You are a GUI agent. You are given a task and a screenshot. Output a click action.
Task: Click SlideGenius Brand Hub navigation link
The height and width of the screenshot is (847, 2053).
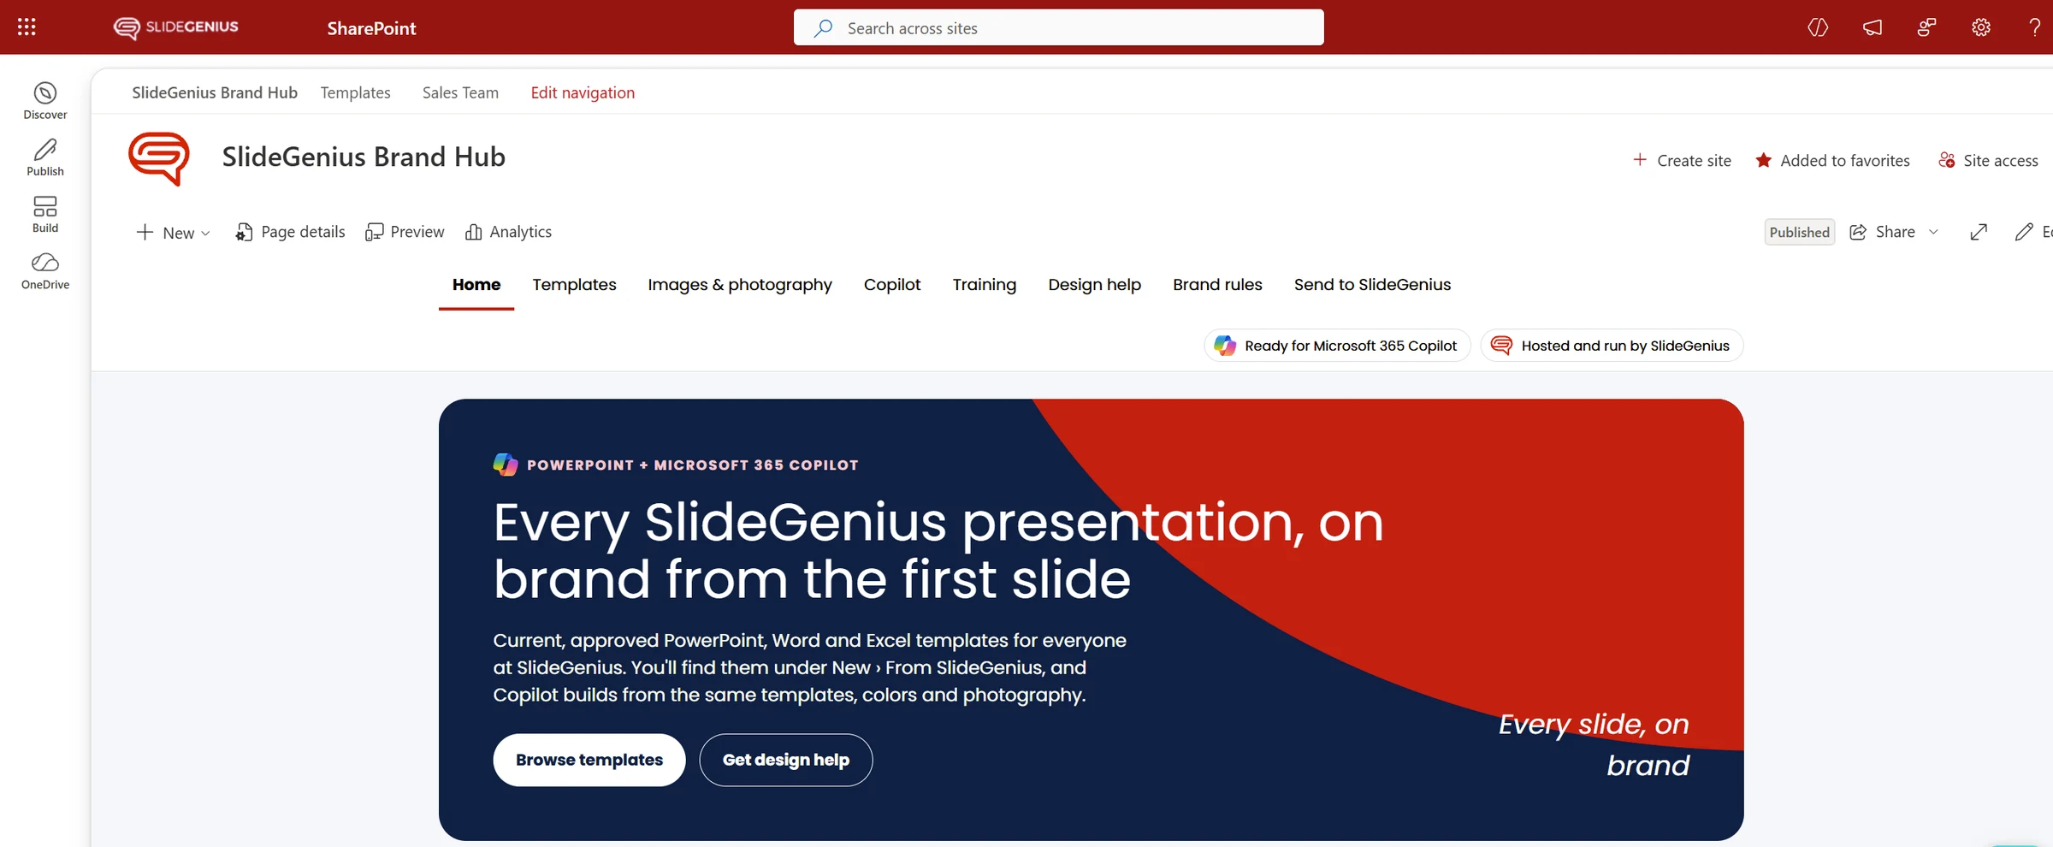(x=215, y=92)
